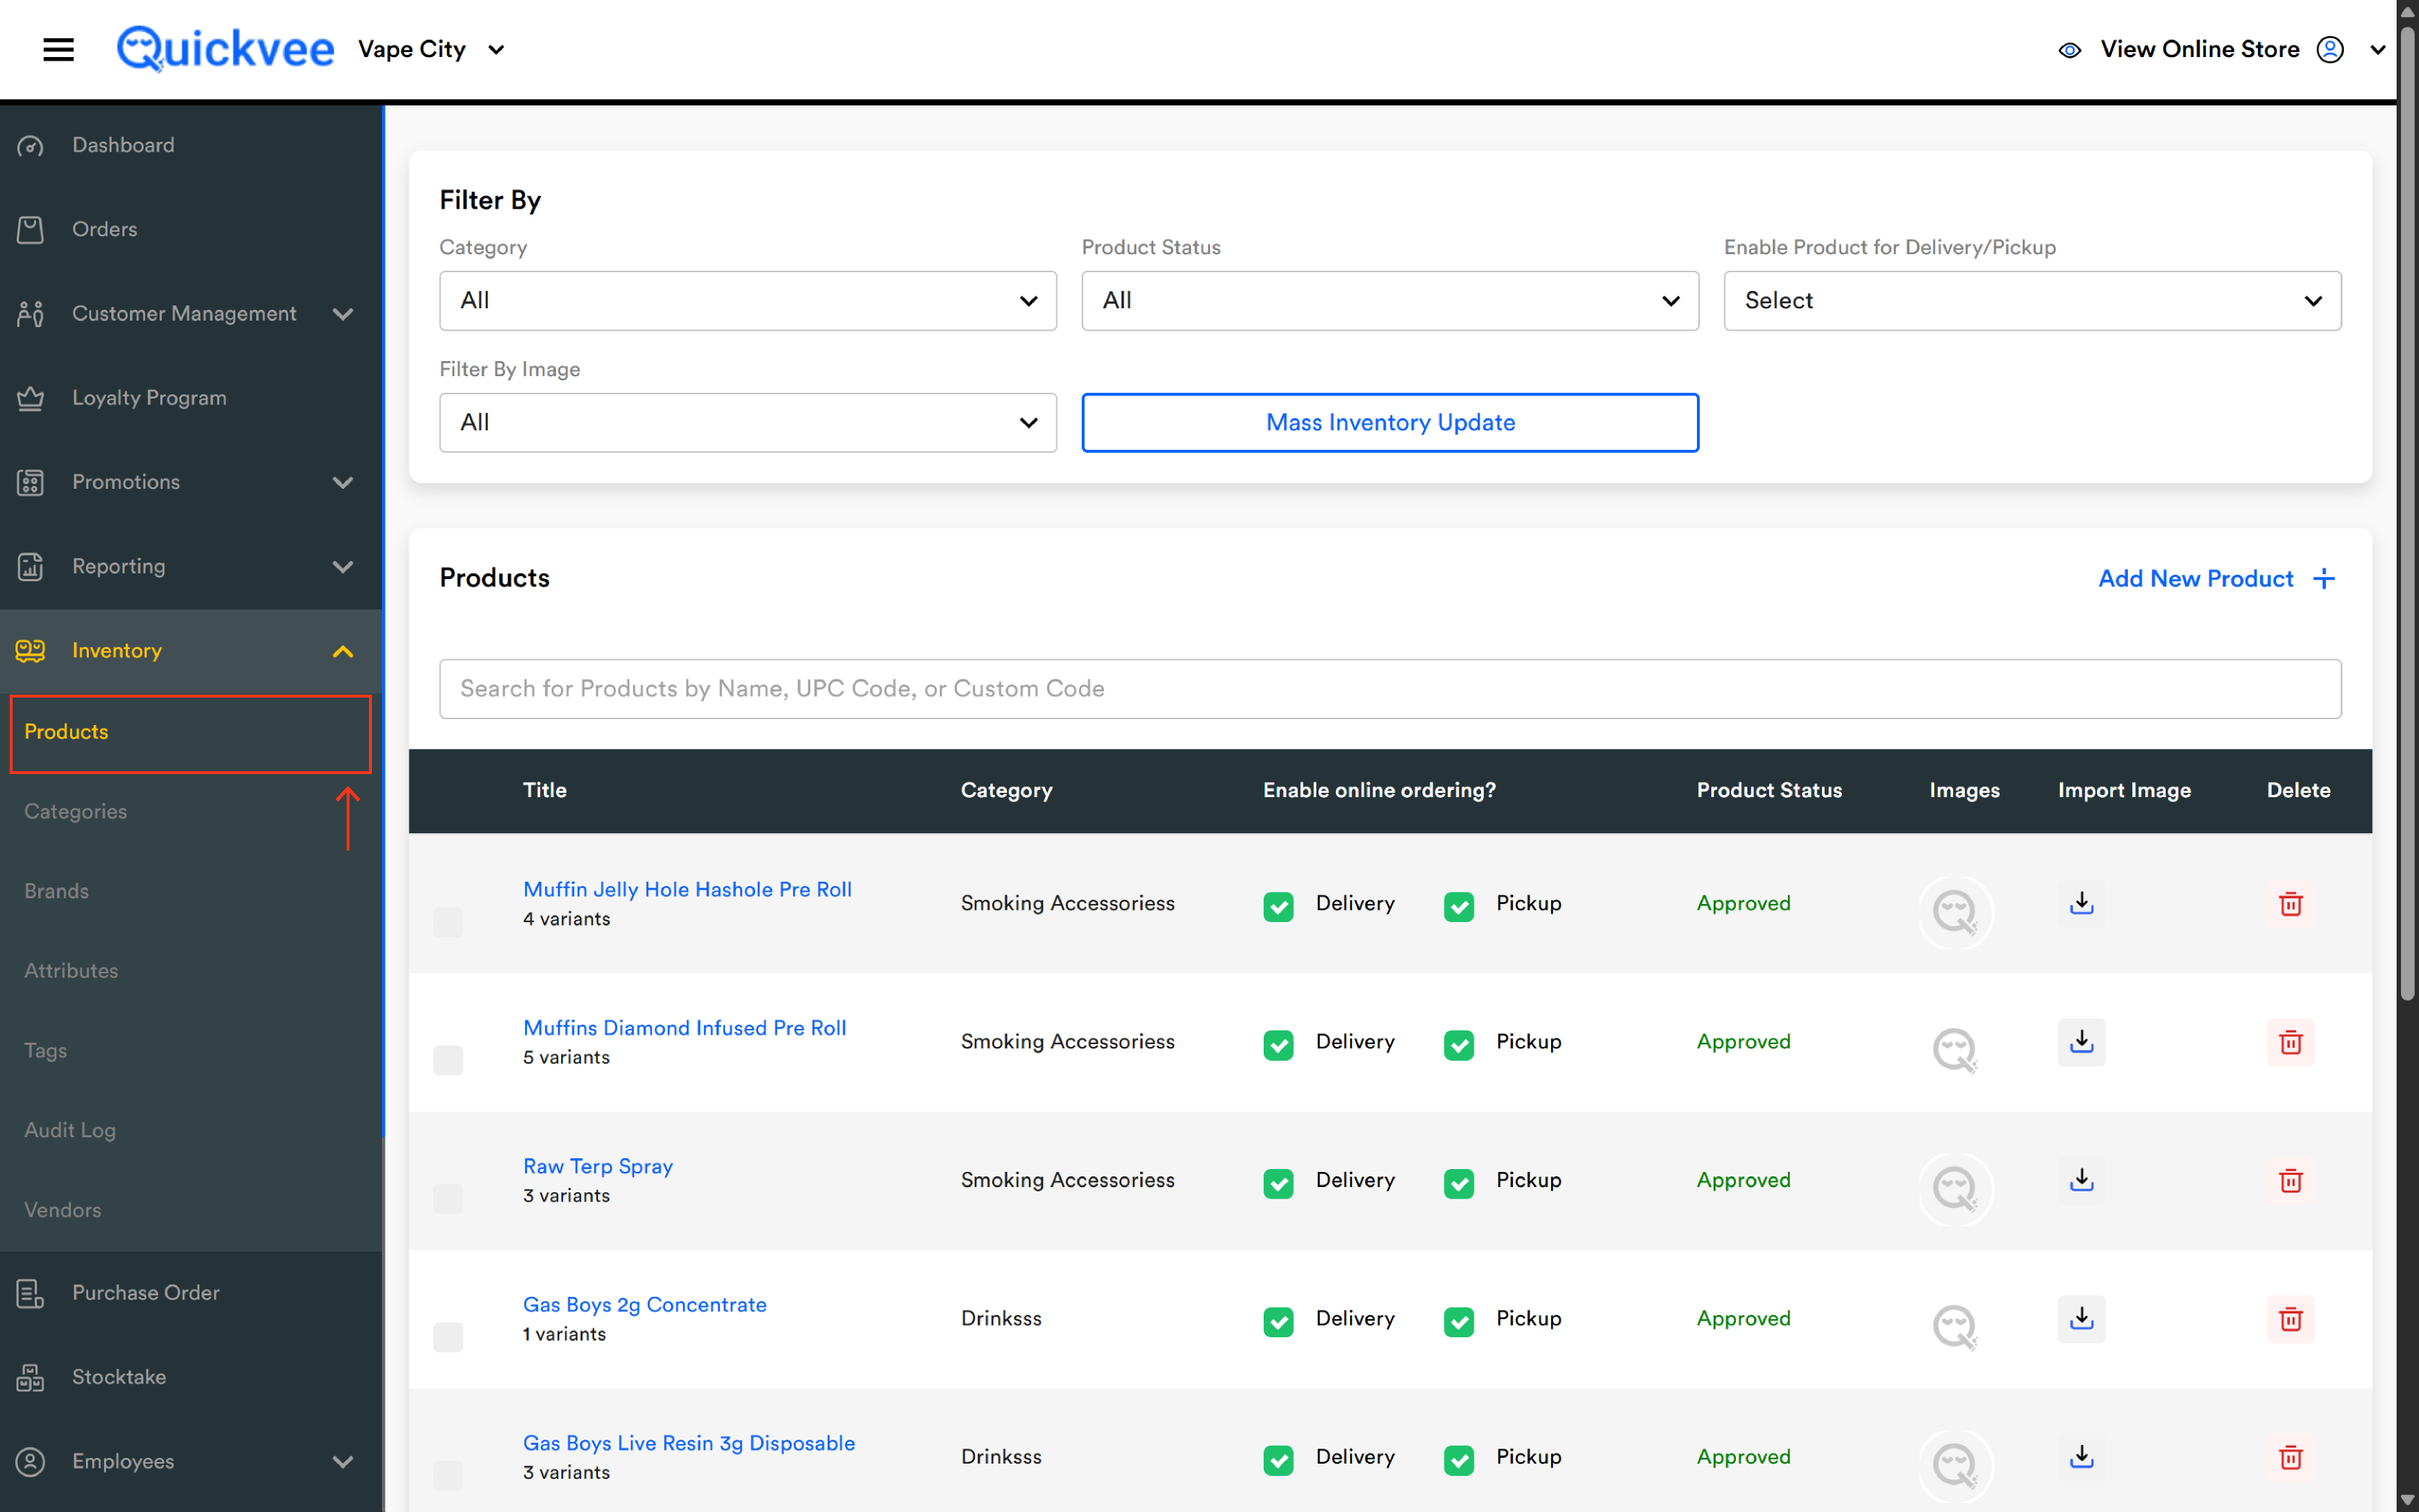Open Enable Product for Delivery/Pickup dropdown
Viewport: 2419px width, 1512px height.
[2031, 300]
